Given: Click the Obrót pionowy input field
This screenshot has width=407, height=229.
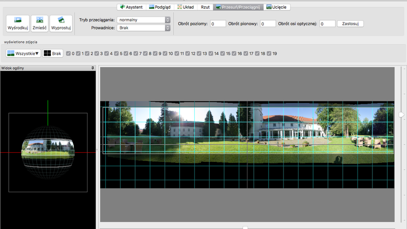Looking at the screenshot, I should tap(268, 23).
